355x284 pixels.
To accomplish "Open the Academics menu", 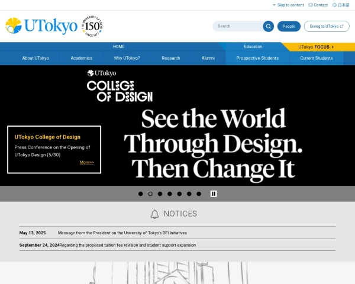I will [x=82, y=58].
